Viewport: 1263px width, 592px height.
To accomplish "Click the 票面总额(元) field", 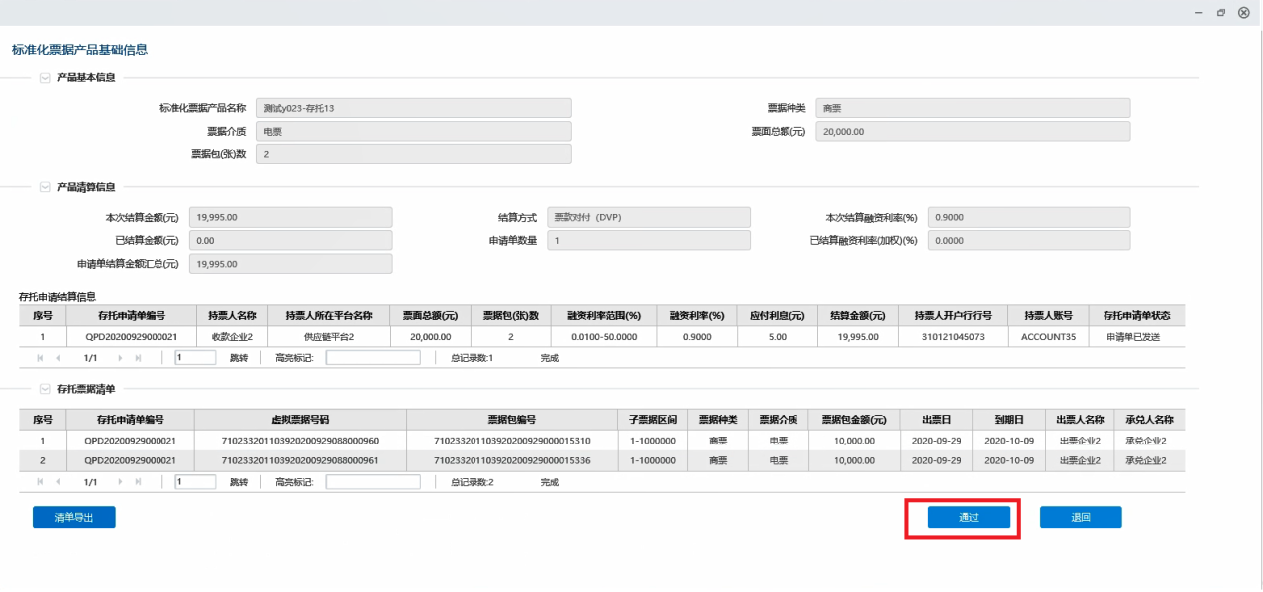I will click(973, 131).
